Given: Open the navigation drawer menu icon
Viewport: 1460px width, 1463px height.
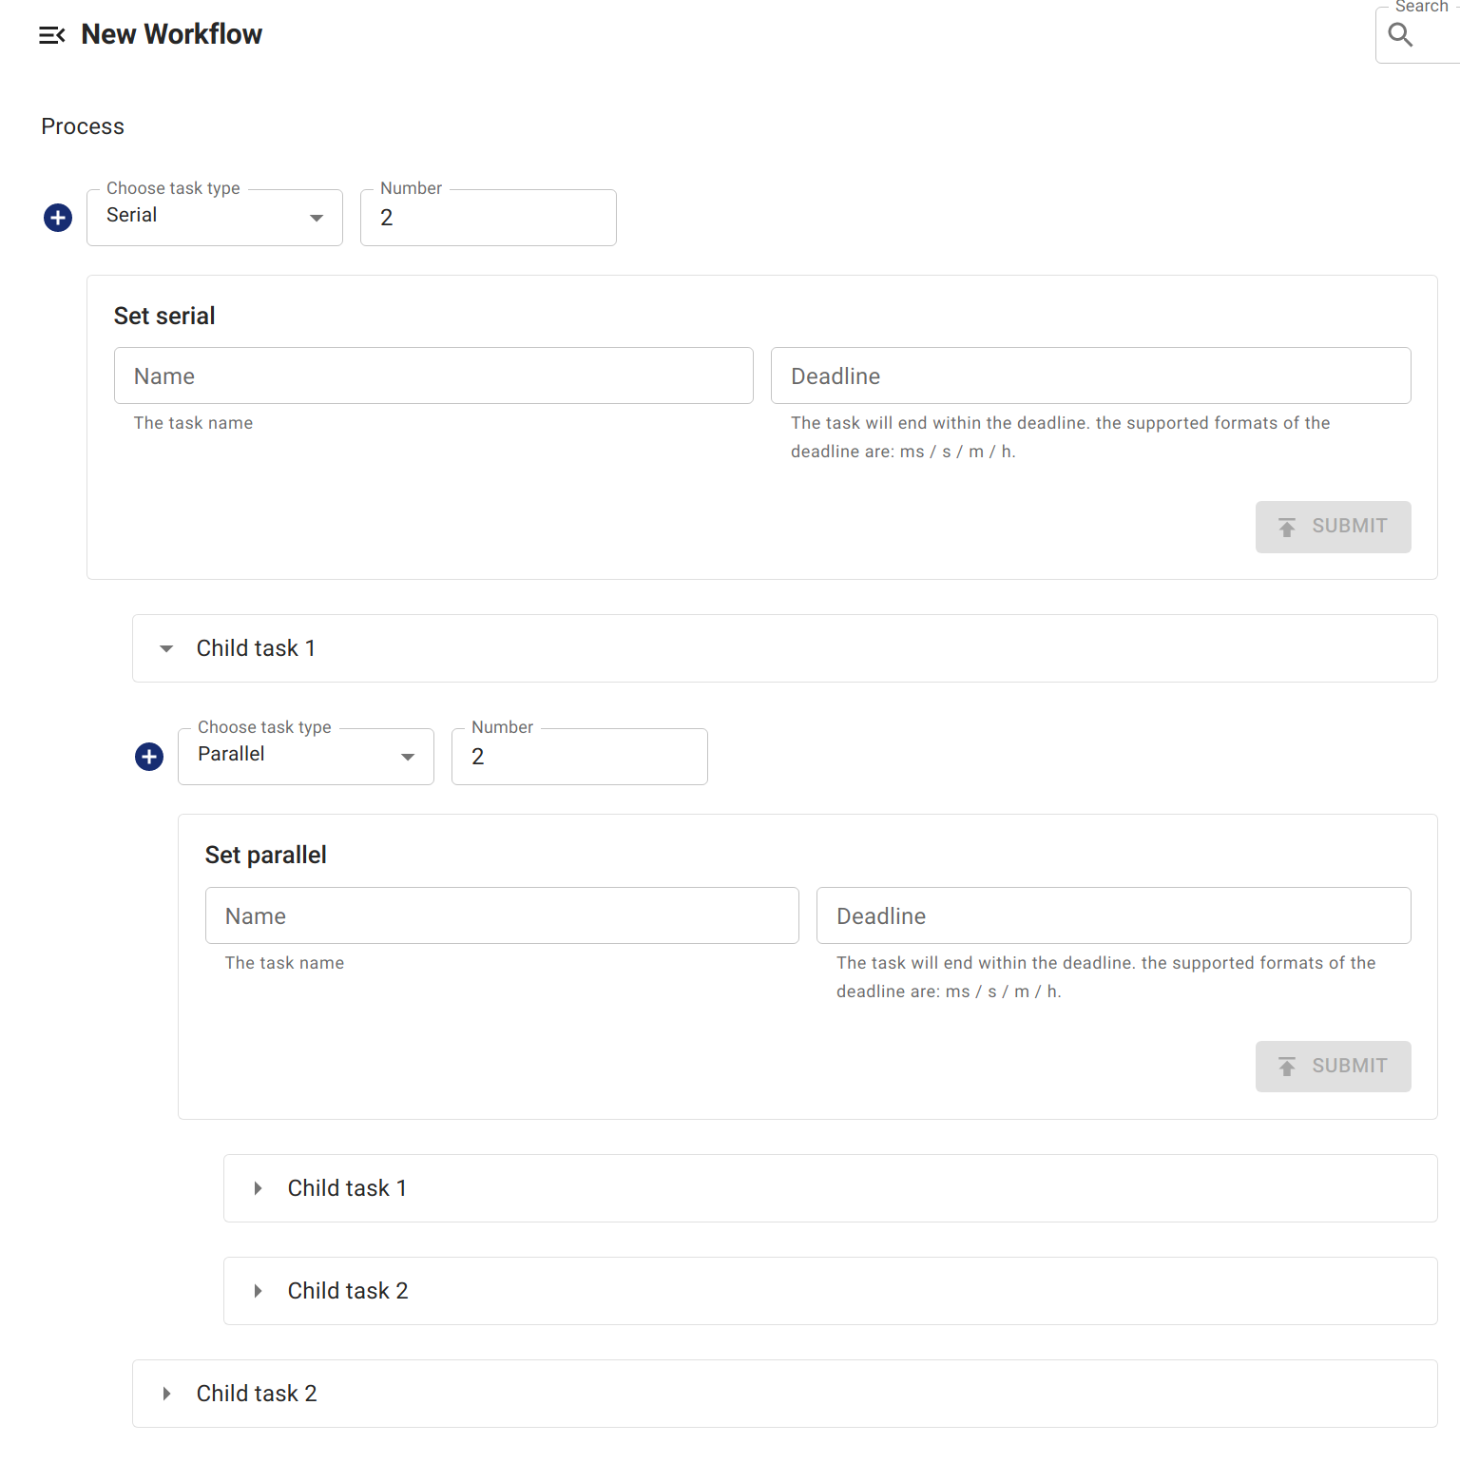Looking at the screenshot, I should [52, 34].
